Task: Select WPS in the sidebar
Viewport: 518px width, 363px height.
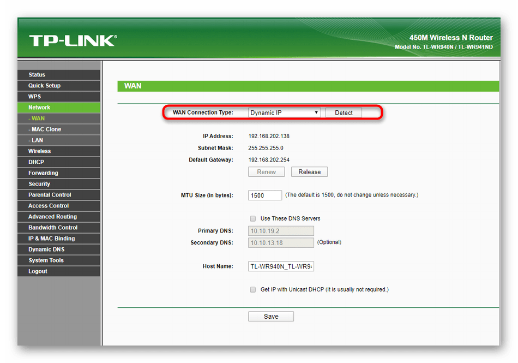Action: click(59, 97)
